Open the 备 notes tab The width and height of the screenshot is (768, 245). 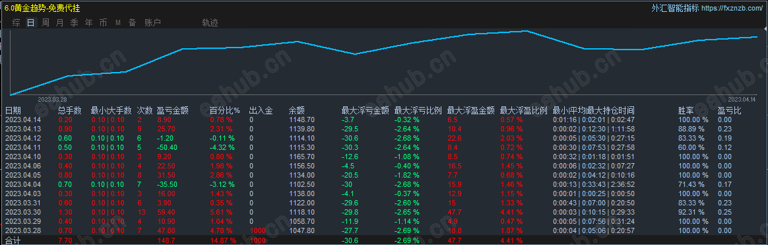click(x=132, y=22)
